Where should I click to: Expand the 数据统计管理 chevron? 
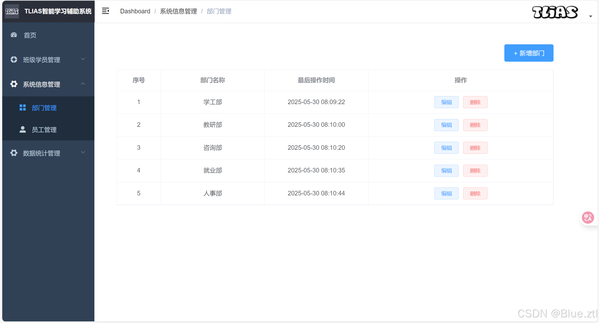point(83,152)
